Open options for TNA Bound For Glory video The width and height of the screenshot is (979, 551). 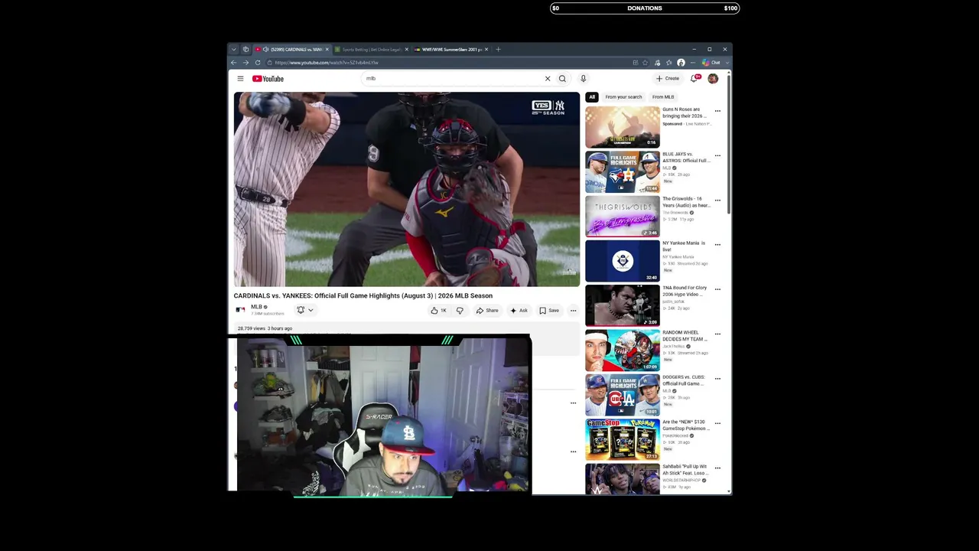point(717,289)
